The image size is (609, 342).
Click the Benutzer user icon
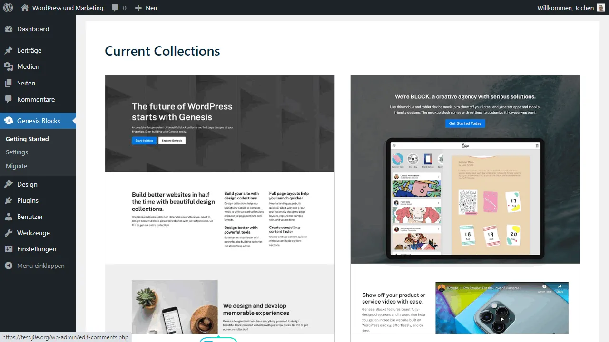click(x=9, y=217)
